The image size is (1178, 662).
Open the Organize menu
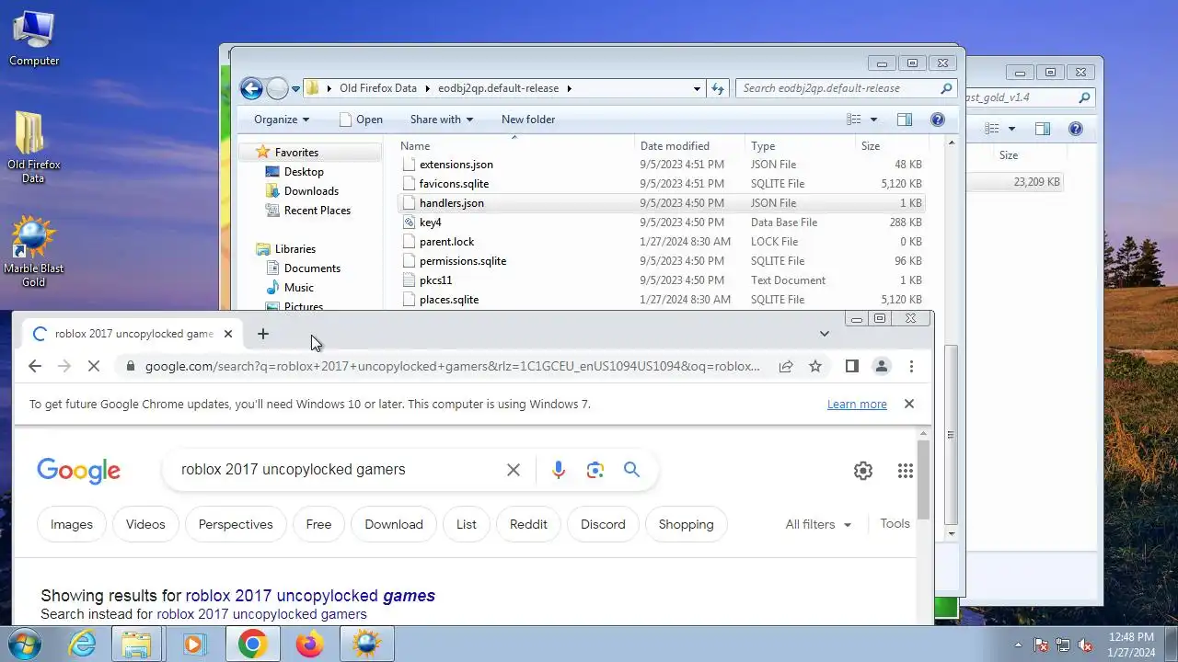click(282, 120)
